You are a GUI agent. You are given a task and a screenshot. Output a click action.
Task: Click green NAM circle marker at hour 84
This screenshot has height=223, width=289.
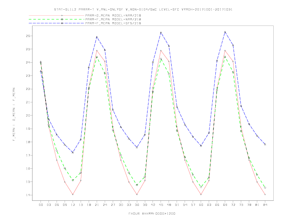tap(265, 188)
